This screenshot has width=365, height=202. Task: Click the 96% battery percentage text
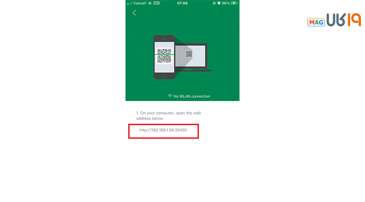225,3
